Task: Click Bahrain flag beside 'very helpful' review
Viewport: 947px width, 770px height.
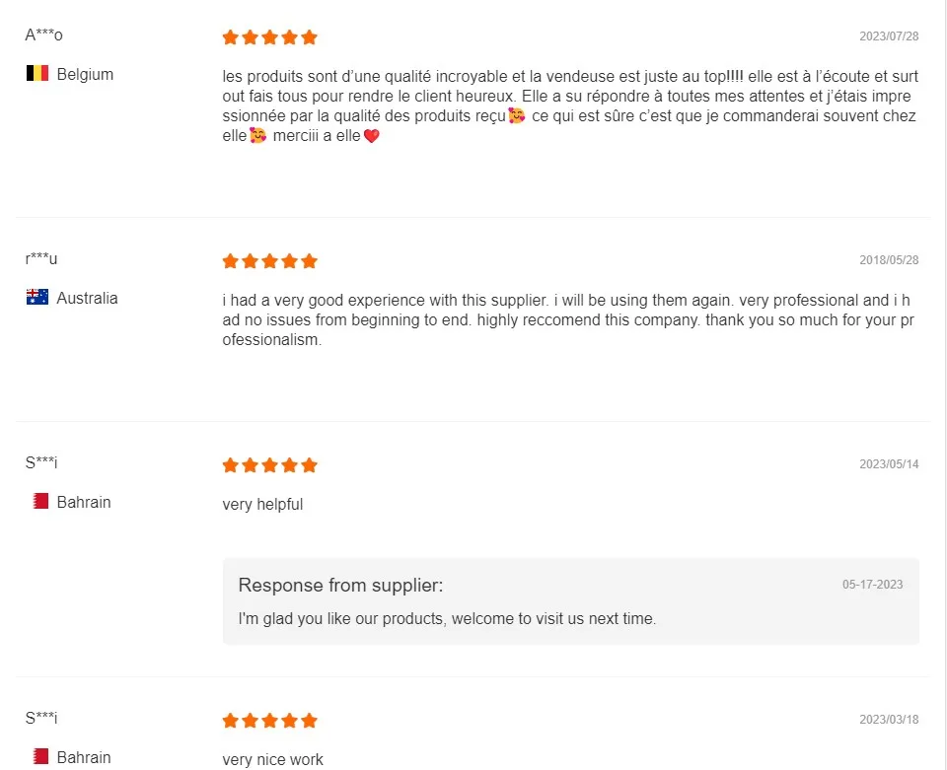Action: pyautogui.click(x=40, y=502)
